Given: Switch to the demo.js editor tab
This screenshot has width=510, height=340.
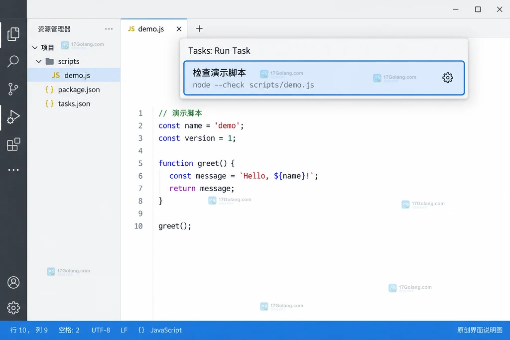Looking at the screenshot, I should pos(146,29).
